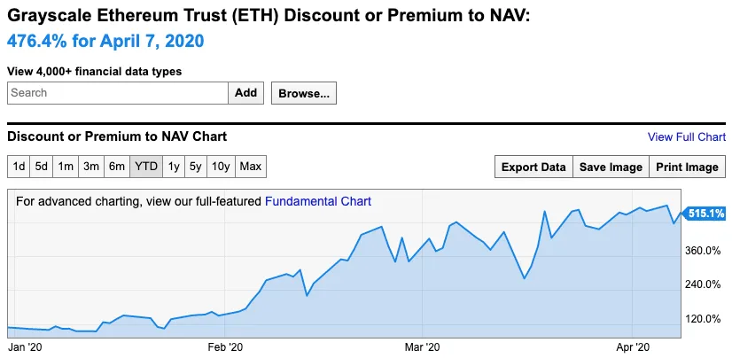This screenshot has height=358, width=732.
Task: Choose the 6m time range
Action: point(117,167)
